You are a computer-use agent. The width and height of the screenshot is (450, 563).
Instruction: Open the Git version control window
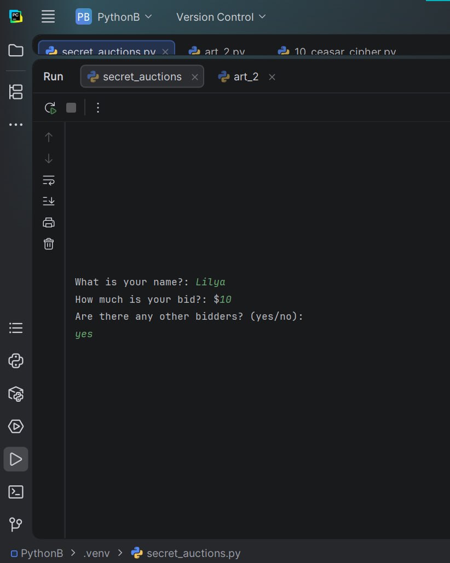point(16,525)
